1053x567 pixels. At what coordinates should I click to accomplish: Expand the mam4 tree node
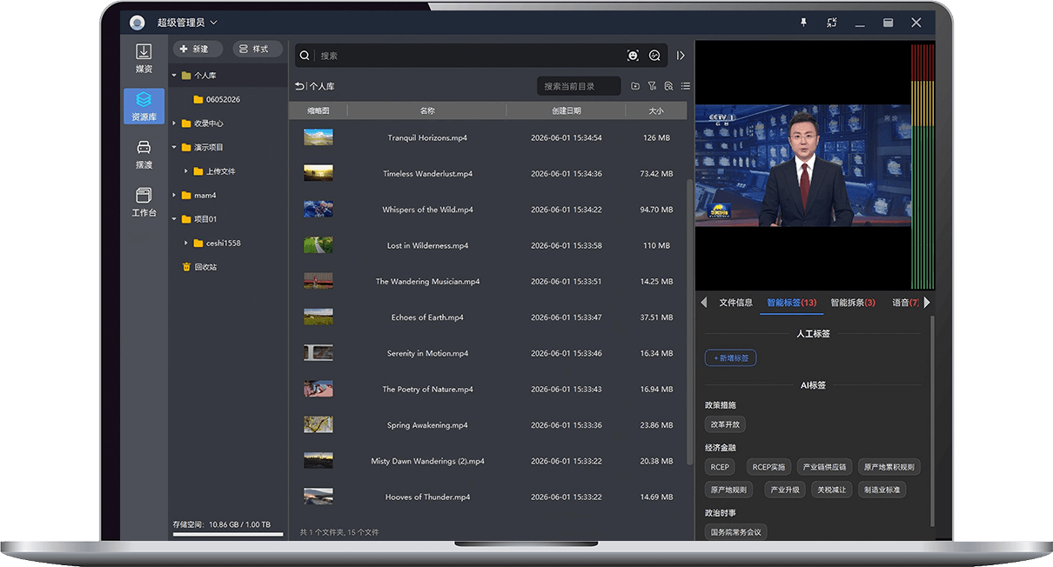[174, 195]
